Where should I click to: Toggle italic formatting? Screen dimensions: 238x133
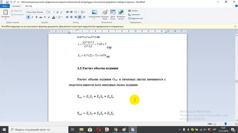click(32, 17)
